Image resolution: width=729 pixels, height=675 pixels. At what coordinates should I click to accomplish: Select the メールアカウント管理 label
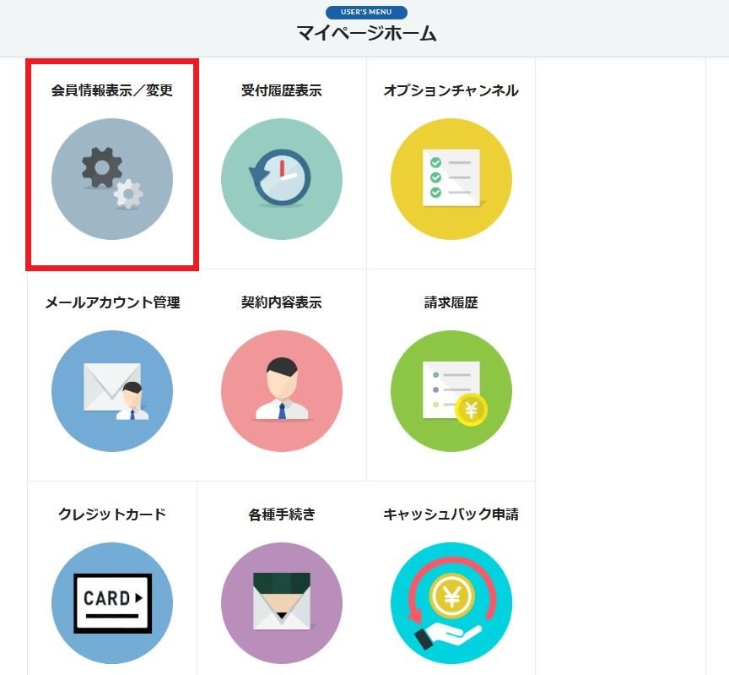tap(112, 302)
